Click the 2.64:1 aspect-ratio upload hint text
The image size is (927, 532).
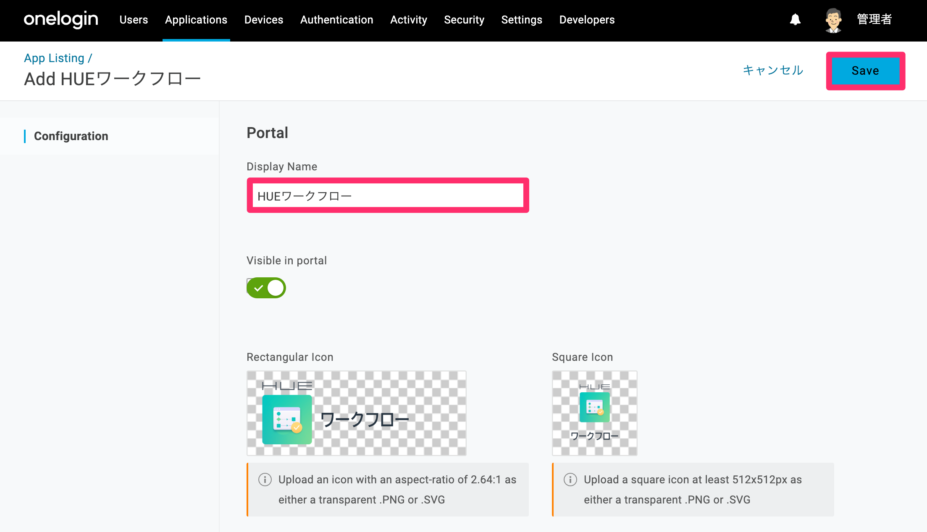(x=397, y=490)
